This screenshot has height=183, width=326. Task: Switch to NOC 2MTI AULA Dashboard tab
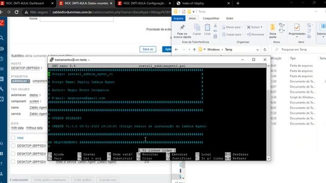click(x=25, y=4)
